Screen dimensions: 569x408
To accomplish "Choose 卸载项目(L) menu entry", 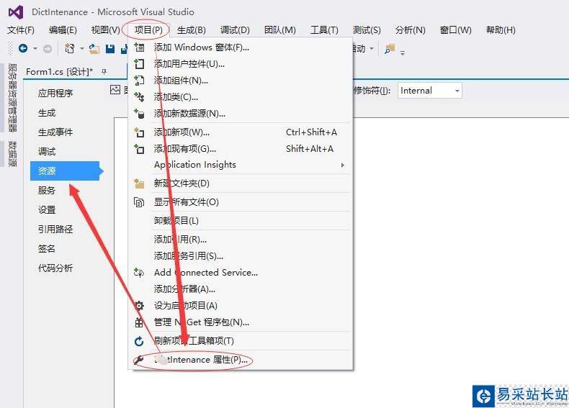I will tap(241, 220).
